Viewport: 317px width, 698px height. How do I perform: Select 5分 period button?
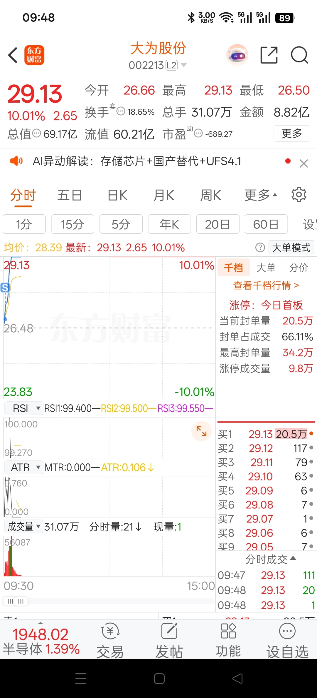pyautogui.click(x=121, y=224)
